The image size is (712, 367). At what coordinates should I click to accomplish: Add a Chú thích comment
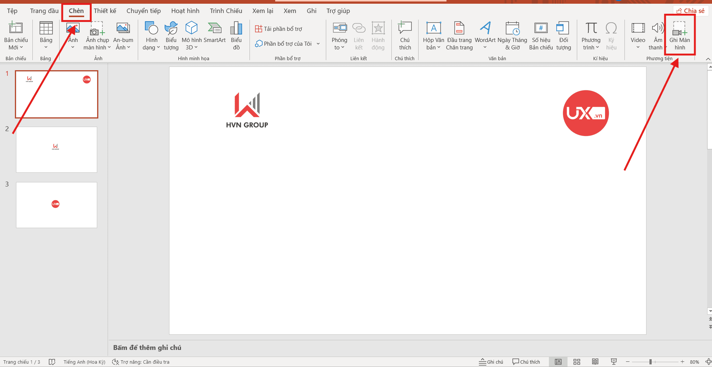coord(405,36)
